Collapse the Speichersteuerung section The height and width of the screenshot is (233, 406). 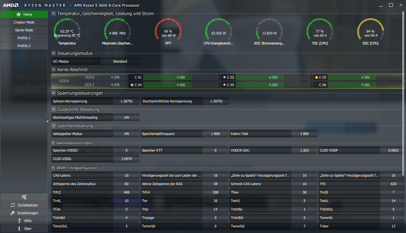pyautogui.click(x=54, y=126)
